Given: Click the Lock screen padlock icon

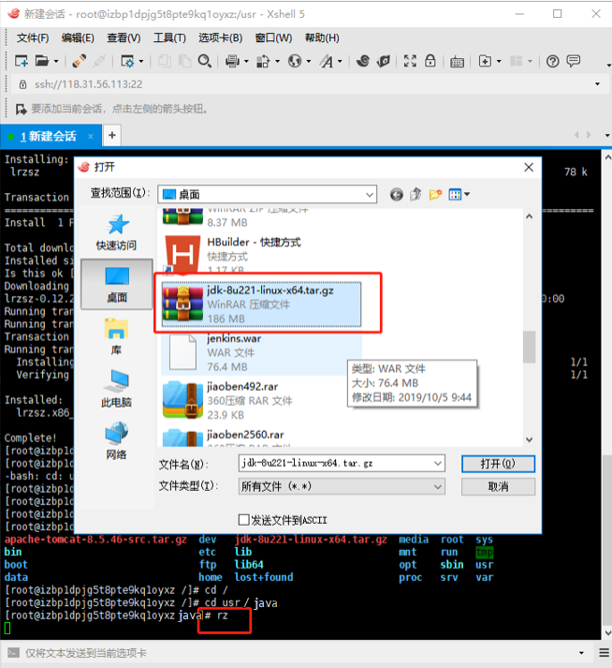Looking at the screenshot, I should tap(430, 61).
